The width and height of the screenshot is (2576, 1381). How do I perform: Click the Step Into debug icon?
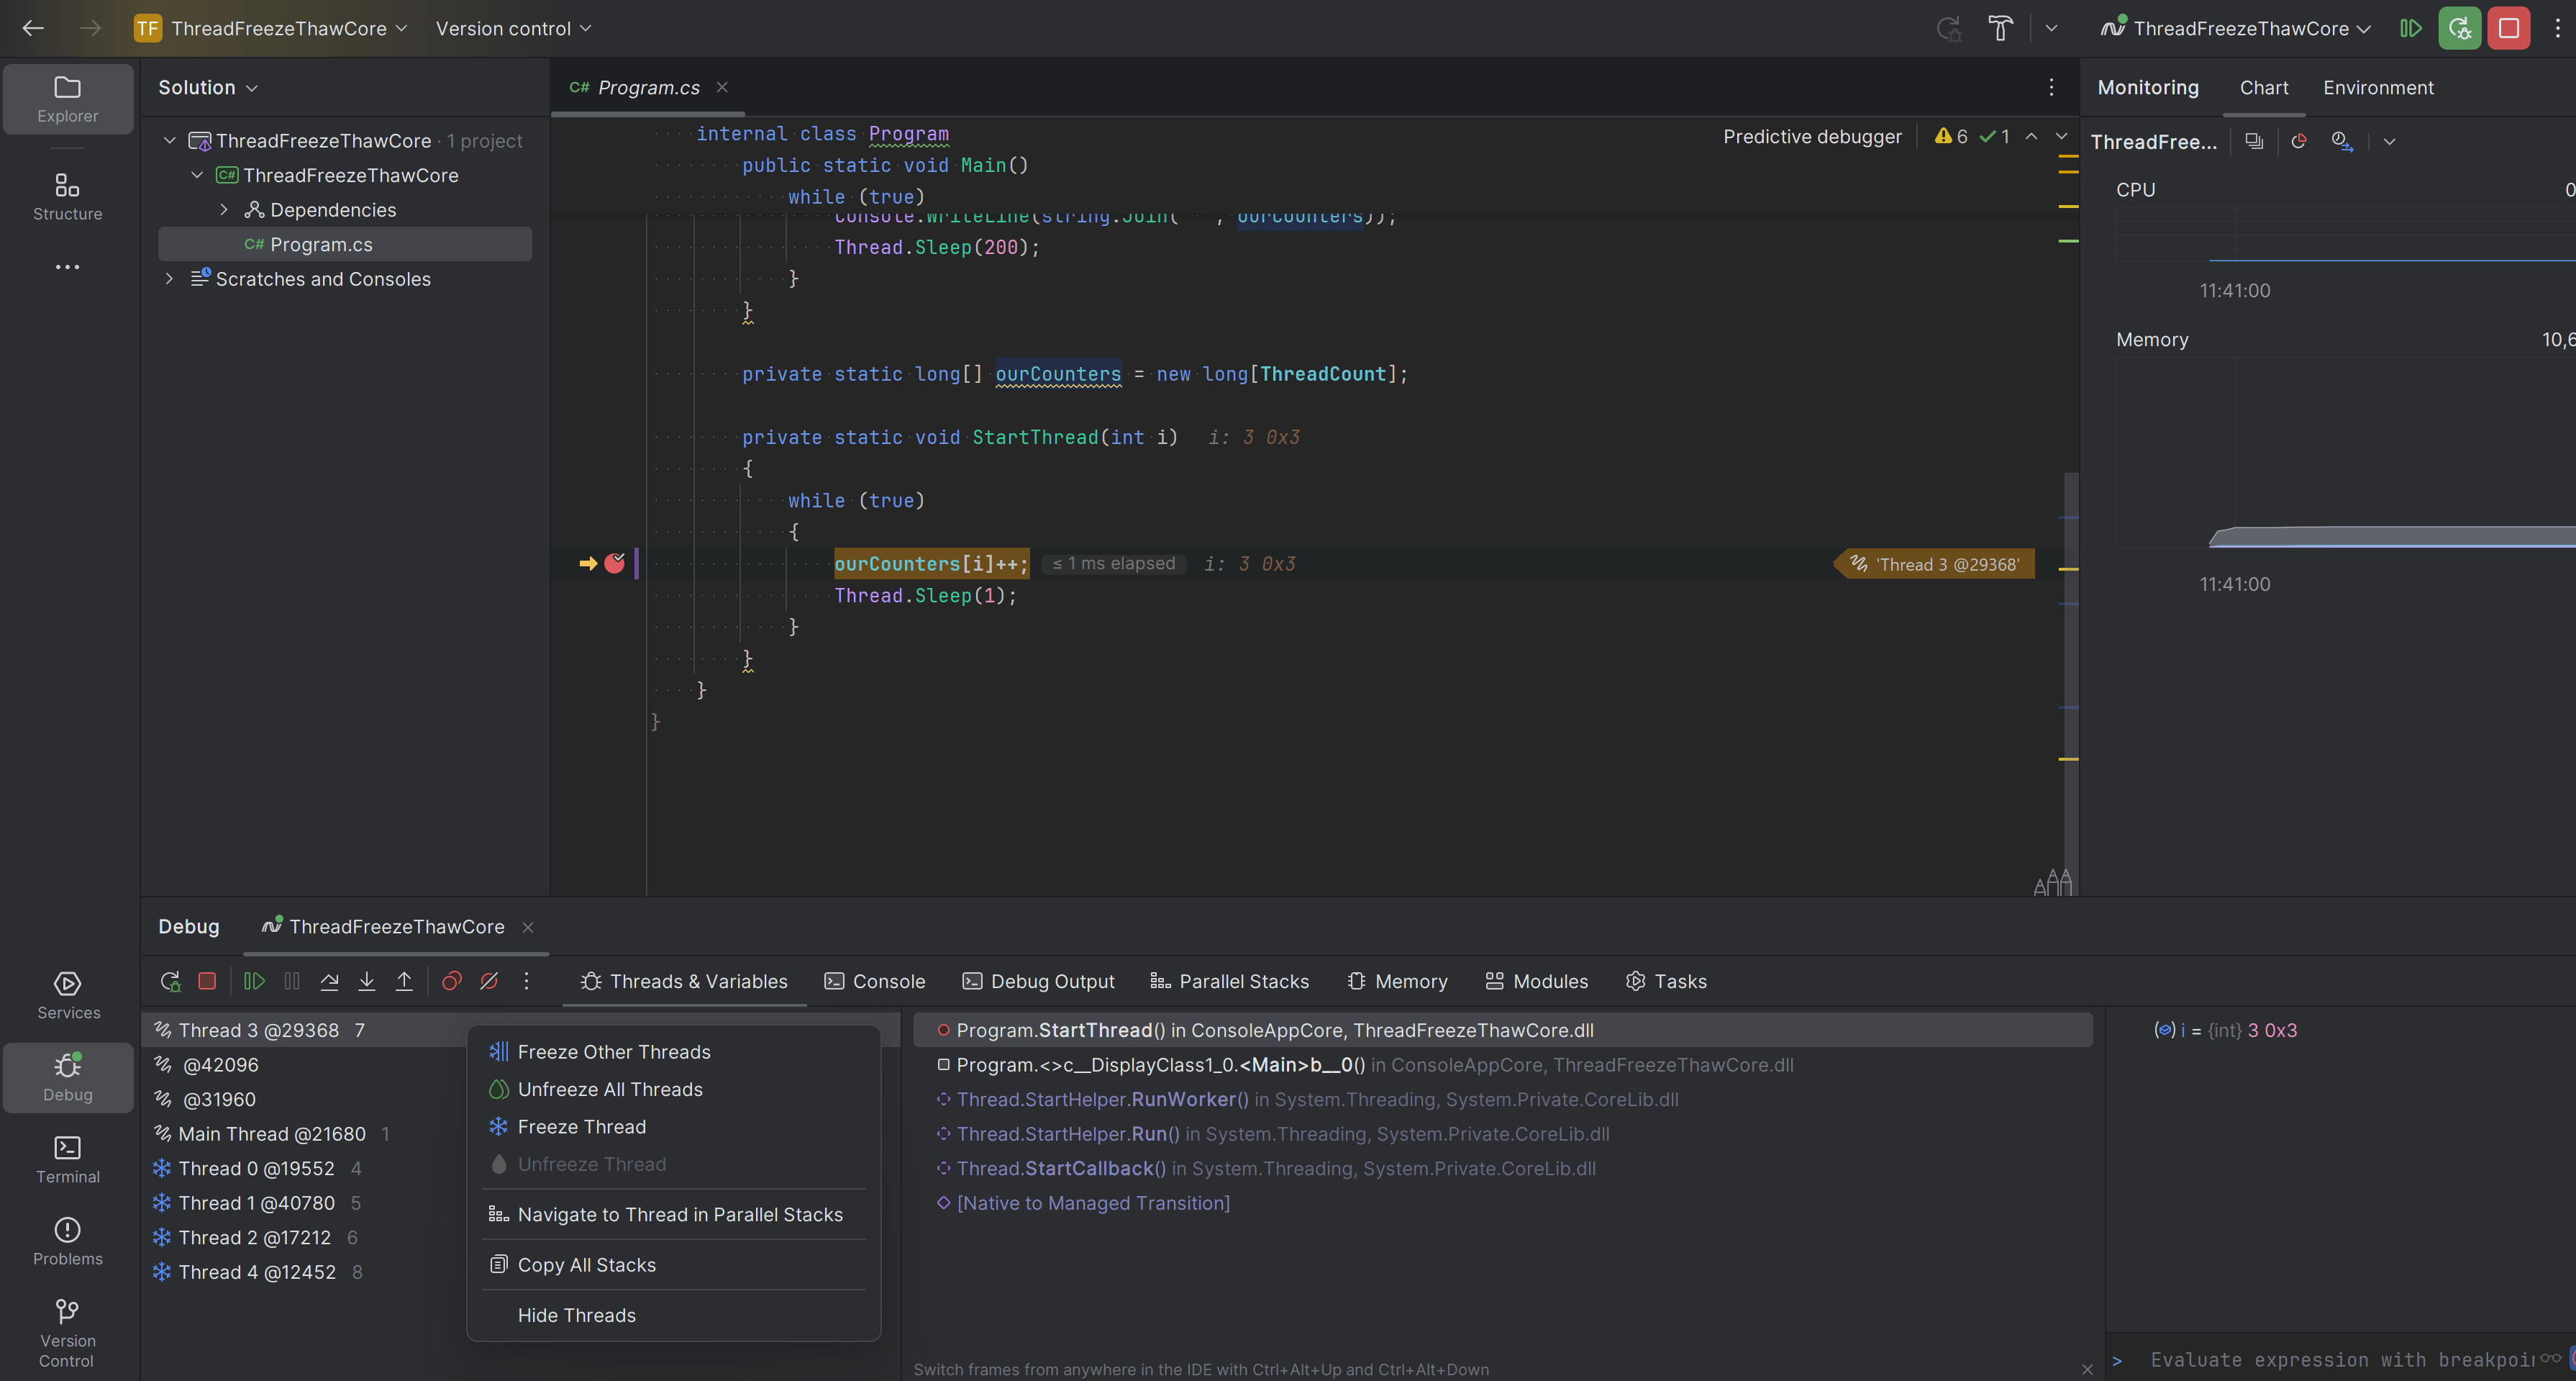(x=366, y=981)
